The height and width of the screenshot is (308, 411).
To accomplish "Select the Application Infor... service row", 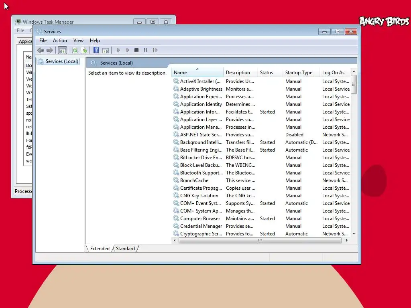I will click(261, 112).
